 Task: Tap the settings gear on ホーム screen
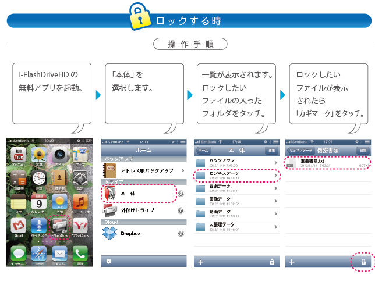coord(109,261)
